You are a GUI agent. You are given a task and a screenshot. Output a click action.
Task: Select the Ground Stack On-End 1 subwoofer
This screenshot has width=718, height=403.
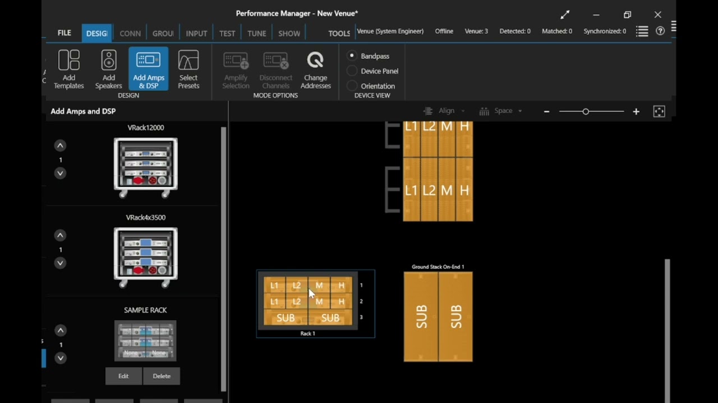[438, 317]
